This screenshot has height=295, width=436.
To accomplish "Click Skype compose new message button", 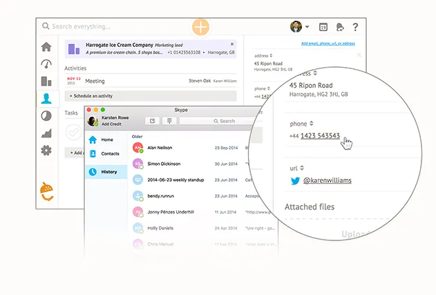I will 153,121.
